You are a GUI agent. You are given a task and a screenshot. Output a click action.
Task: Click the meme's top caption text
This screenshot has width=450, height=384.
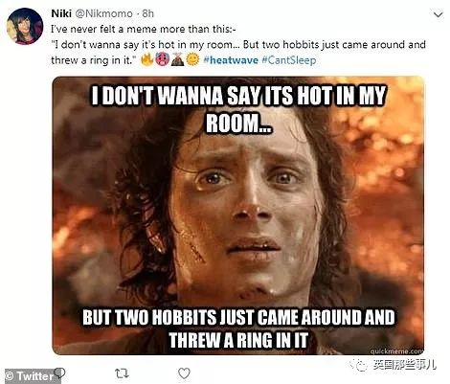pos(238,109)
